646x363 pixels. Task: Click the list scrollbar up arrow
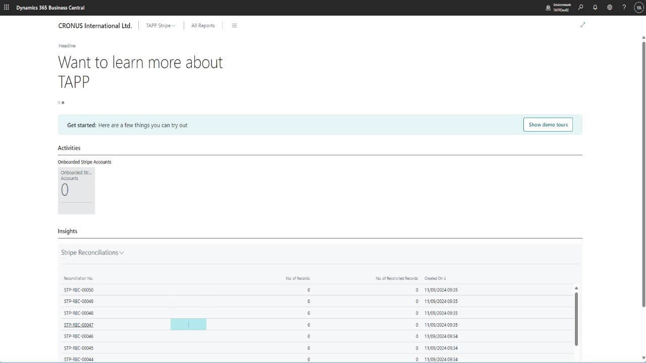click(x=576, y=288)
